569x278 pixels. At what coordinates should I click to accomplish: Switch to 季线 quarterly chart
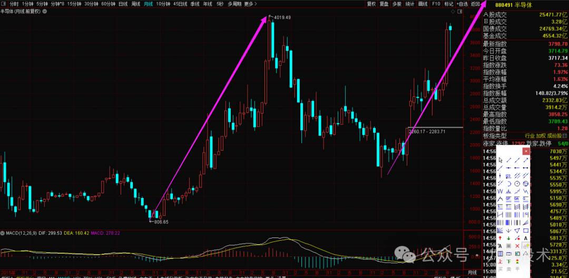[x=194, y=4]
